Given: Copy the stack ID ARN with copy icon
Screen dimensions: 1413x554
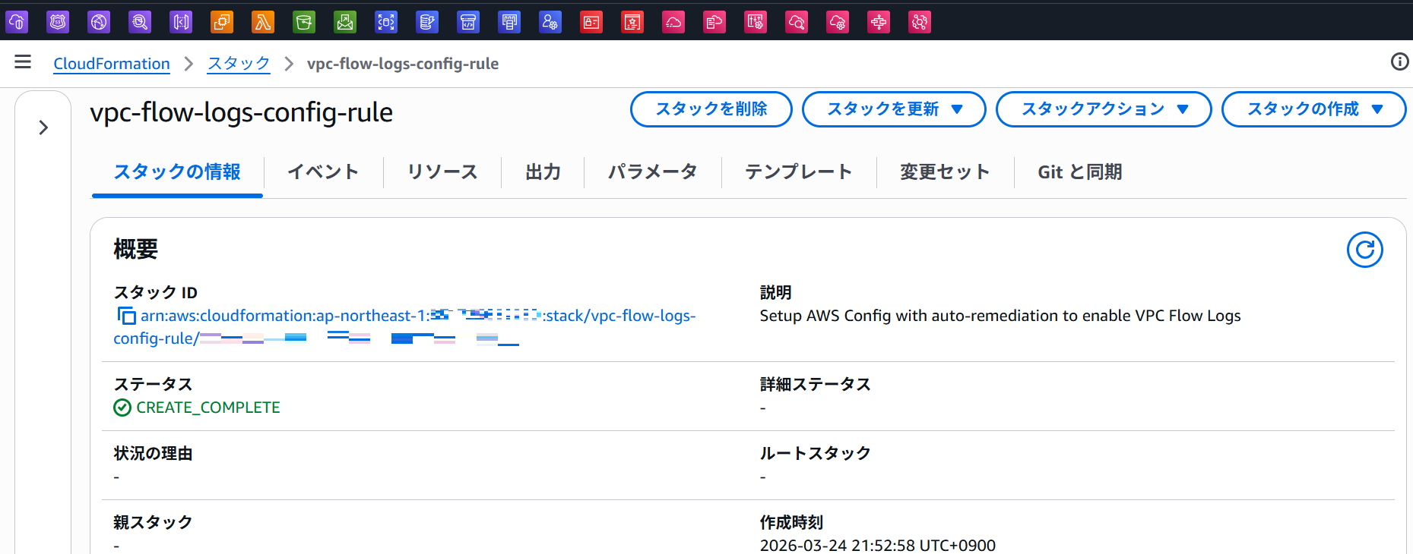Looking at the screenshot, I should pos(126,316).
